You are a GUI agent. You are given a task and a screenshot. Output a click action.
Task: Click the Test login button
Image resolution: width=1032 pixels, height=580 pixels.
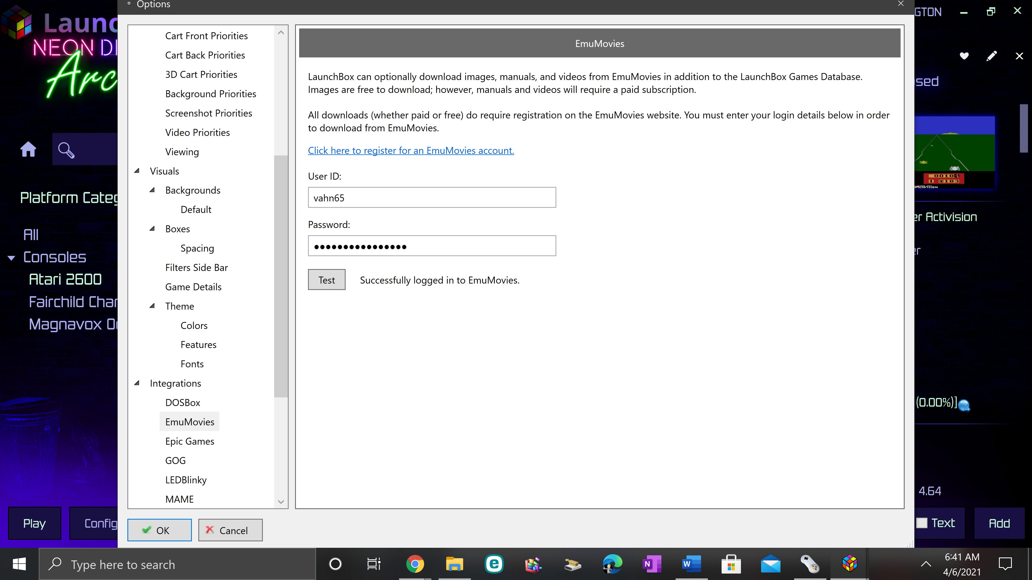coord(327,280)
